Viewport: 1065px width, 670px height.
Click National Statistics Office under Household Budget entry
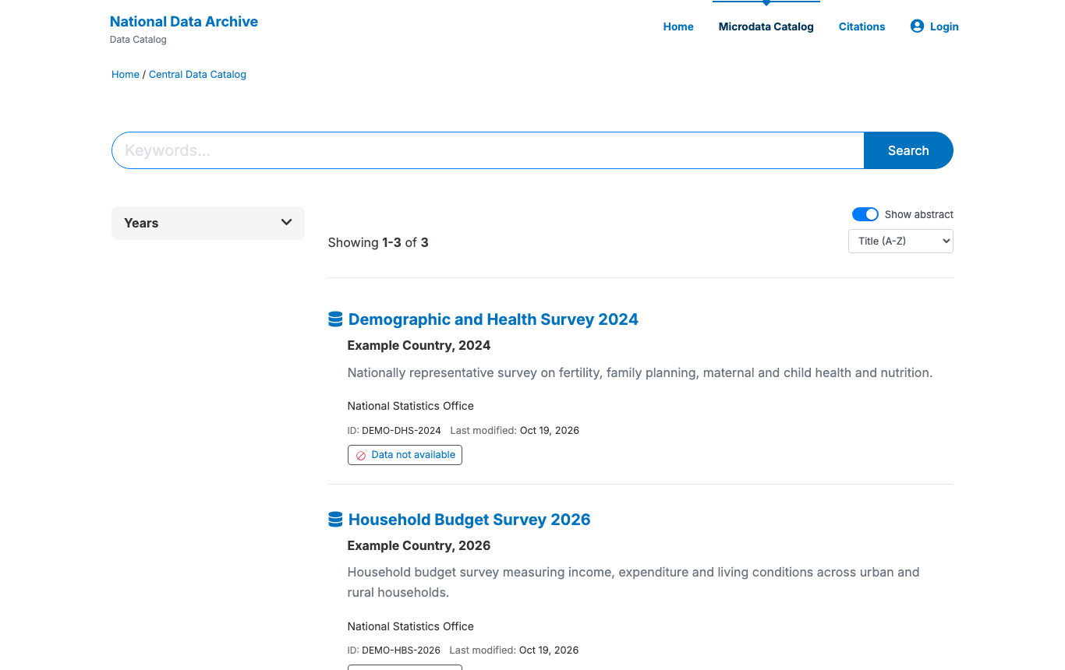(x=411, y=626)
